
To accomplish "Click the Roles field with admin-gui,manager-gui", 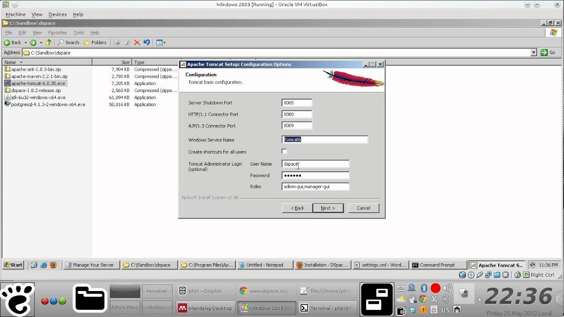I will click(315, 187).
